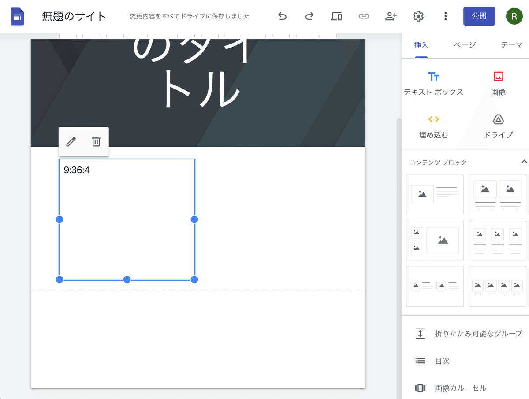Click the image carousel icon

(420, 388)
